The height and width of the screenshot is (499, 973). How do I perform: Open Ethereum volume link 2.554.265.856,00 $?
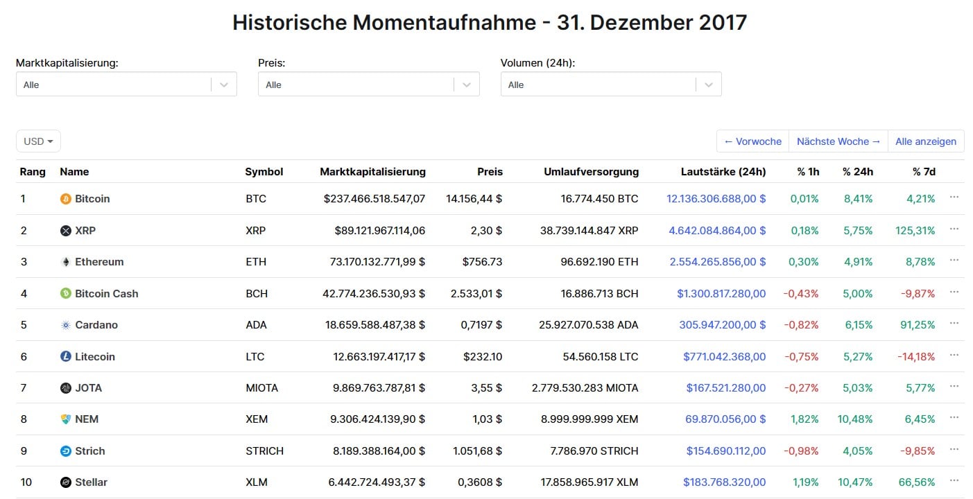tap(718, 262)
